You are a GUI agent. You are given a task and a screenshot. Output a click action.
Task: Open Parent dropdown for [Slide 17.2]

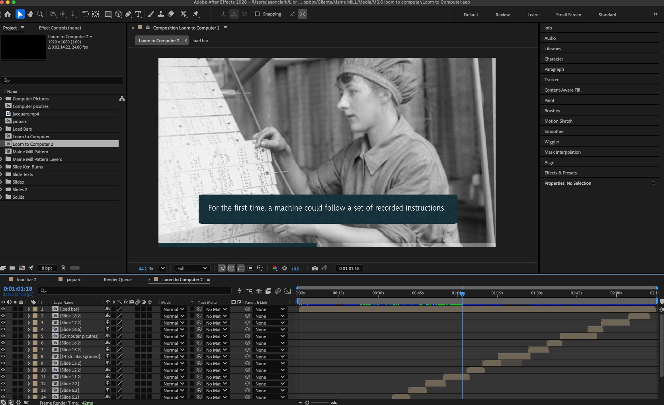[x=270, y=323]
